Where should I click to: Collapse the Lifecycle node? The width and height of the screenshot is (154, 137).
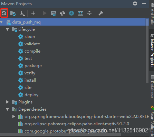[8, 29]
